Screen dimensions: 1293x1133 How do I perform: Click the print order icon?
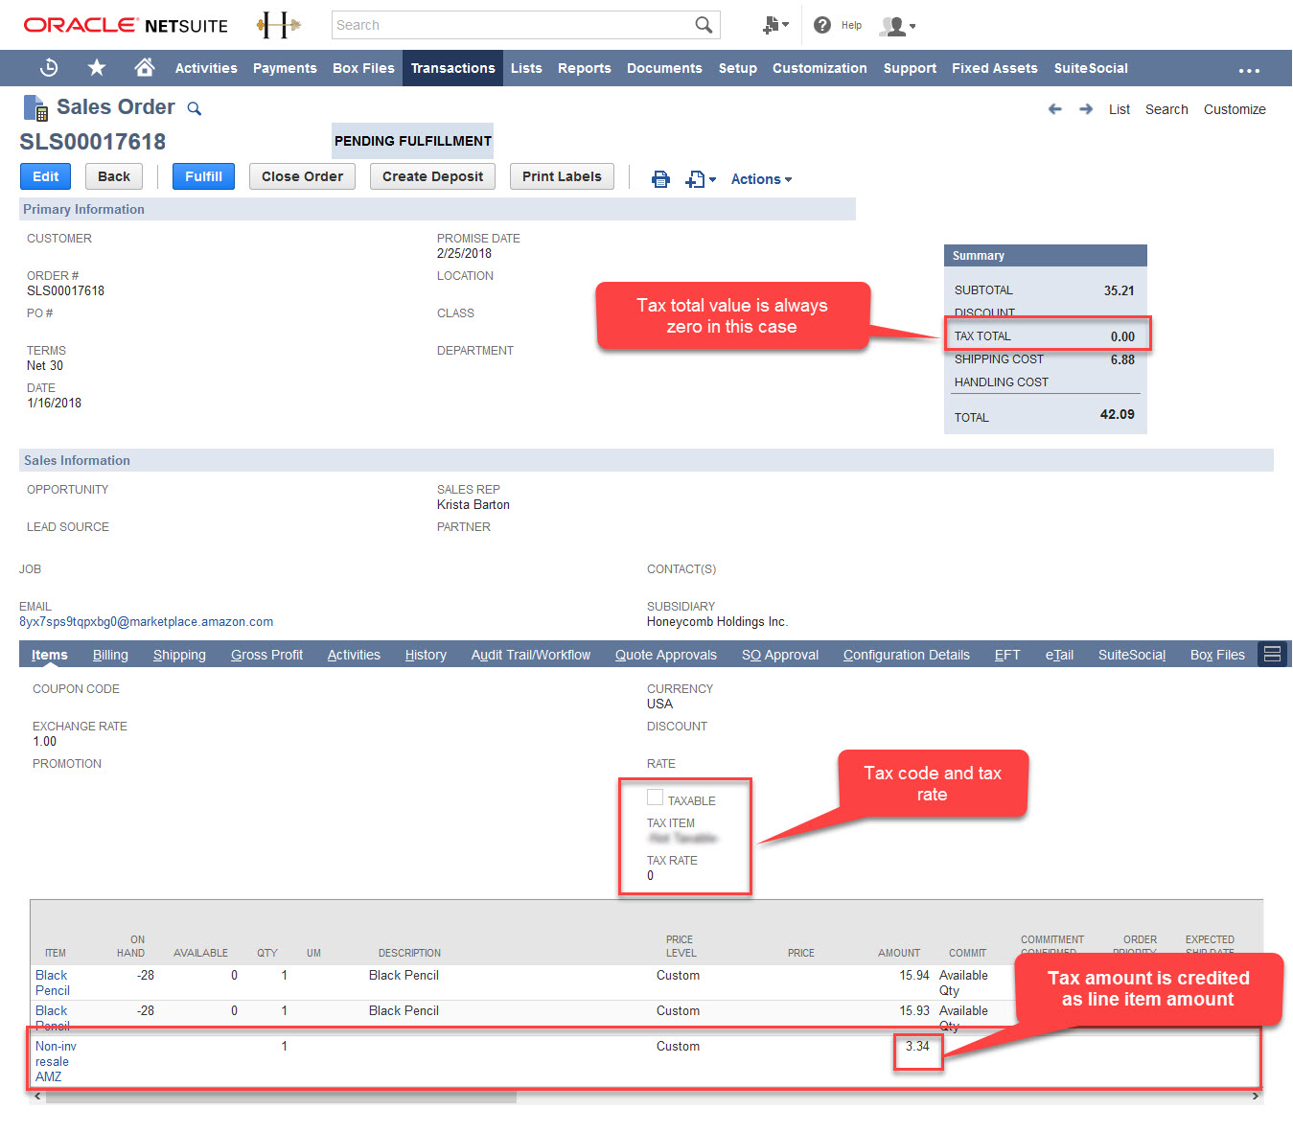(x=660, y=179)
